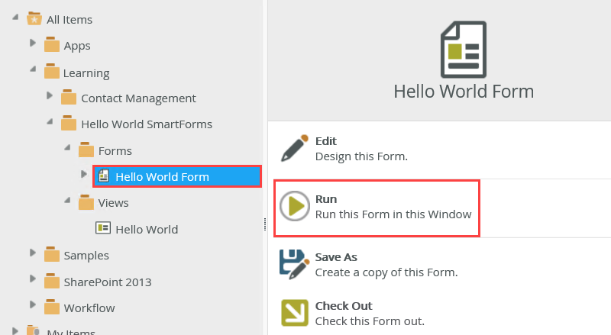Click the SharePoint 2013 folder icon
Image resolution: width=611 pixels, height=335 pixels.
(x=51, y=281)
